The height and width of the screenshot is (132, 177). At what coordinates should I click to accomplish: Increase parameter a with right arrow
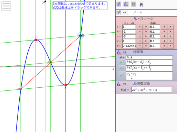(x=146, y=27)
